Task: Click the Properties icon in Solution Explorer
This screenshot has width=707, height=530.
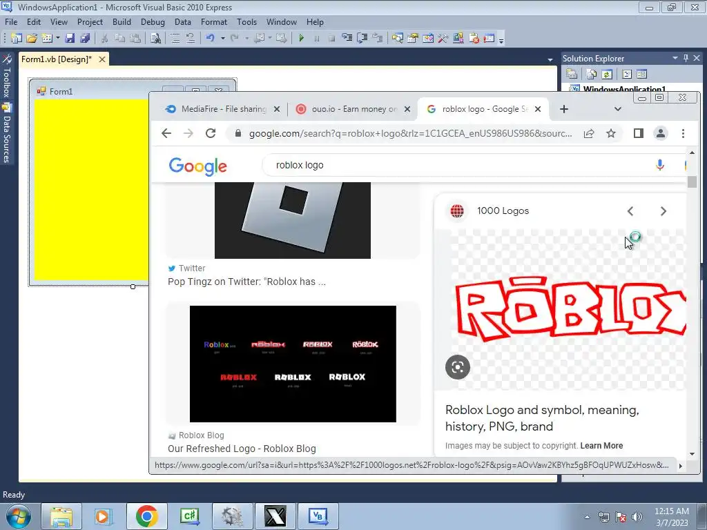Action: point(572,74)
